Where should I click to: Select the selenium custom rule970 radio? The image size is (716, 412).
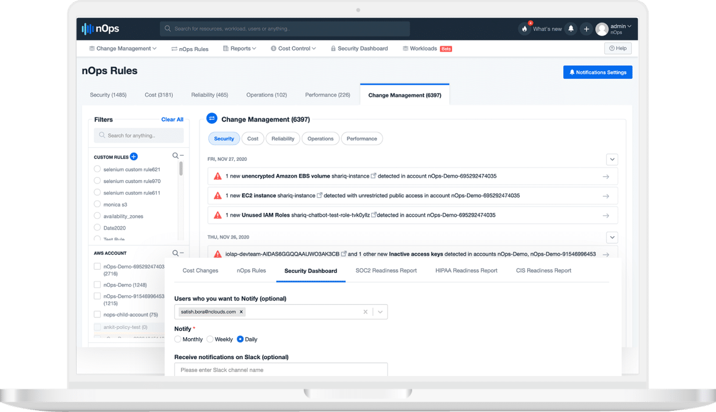pyautogui.click(x=97, y=181)
